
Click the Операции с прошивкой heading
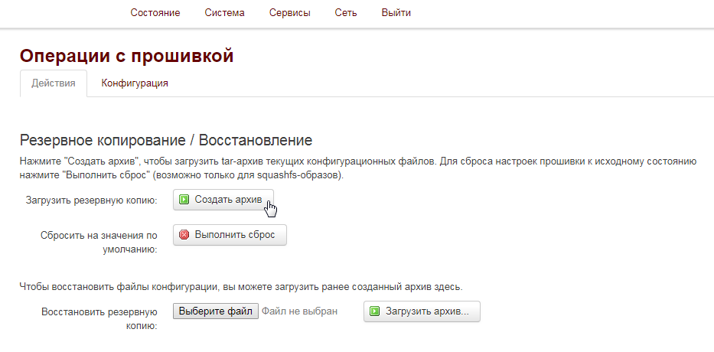click(x=126, y=56)
